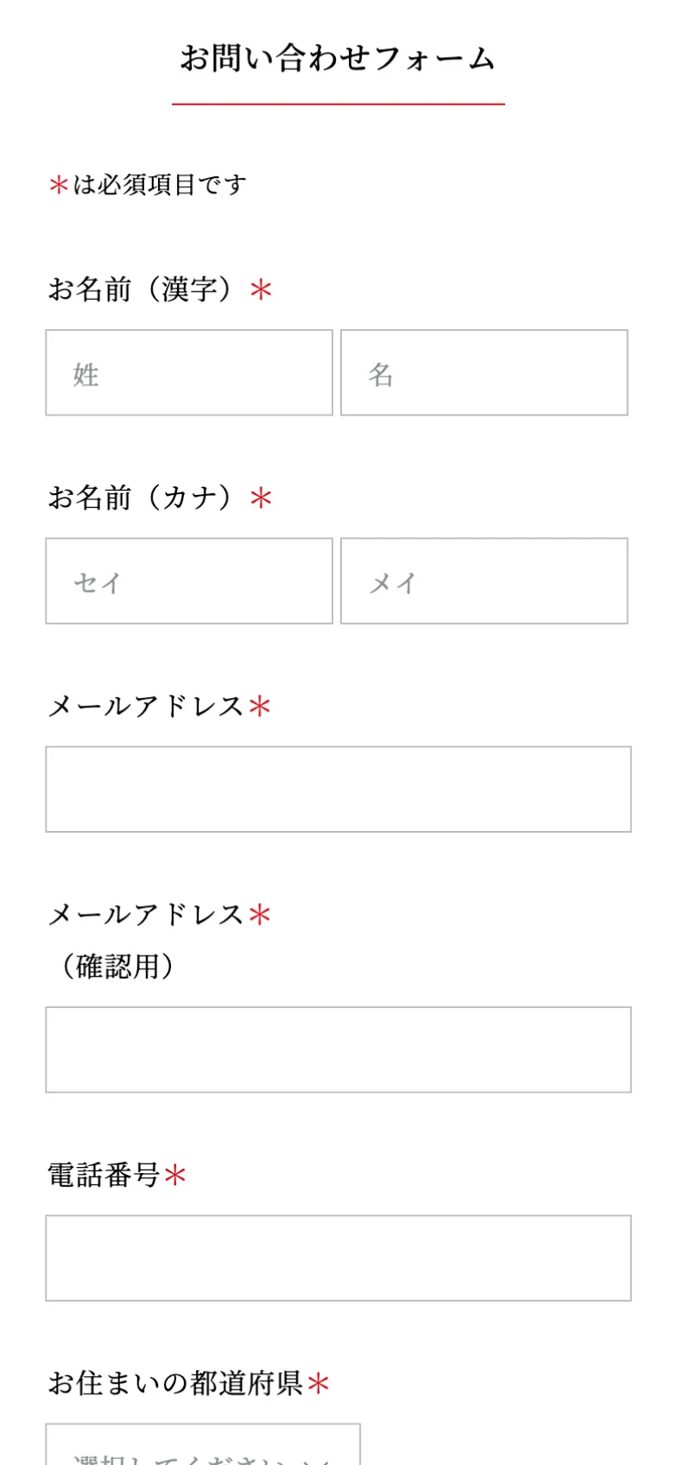This screenshot has width=677, height=1465.
Task: Click the red asterisk beside お名前（カナ）
Action: [261, 498]
